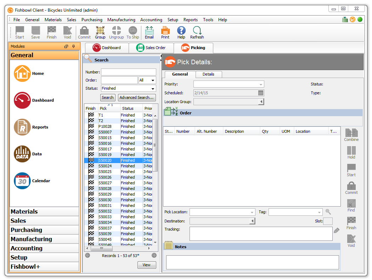Switch to the Sales Order tab

(x=151, y=48)
